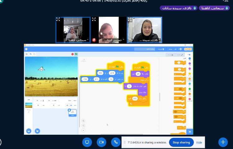This screenshot has width=233, height=149.
Task: Edit the 10 seconds value in glide block
Action: (x=111, y=79)
